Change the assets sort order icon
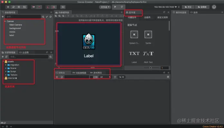This screenshot has width=224, height=128. click(x=6, y=57)
